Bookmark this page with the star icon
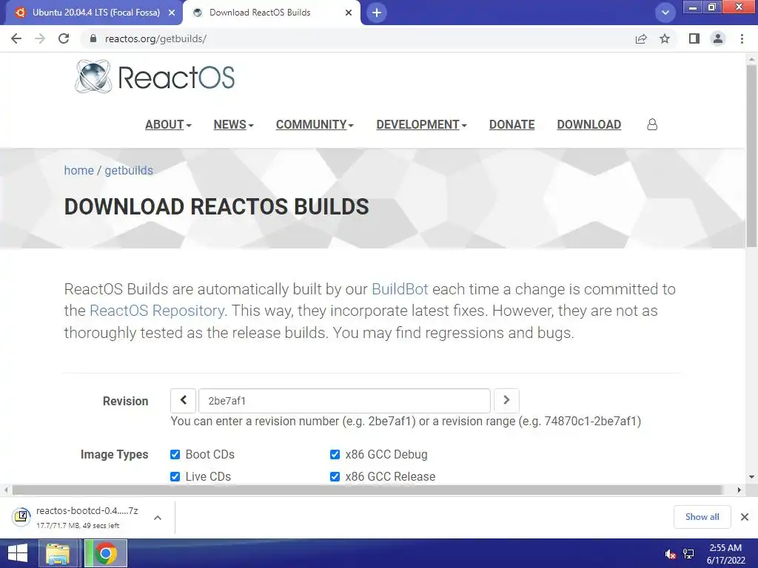Viewport: 758px width, 568px height. tap(665, 38)
